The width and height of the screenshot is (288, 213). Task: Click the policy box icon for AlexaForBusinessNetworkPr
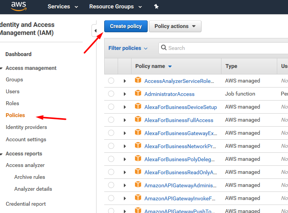(138, 145)
